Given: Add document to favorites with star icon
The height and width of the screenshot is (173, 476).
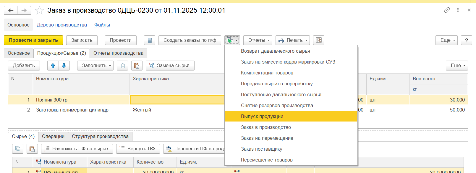Looking at the screenshot, I should 39,11.
